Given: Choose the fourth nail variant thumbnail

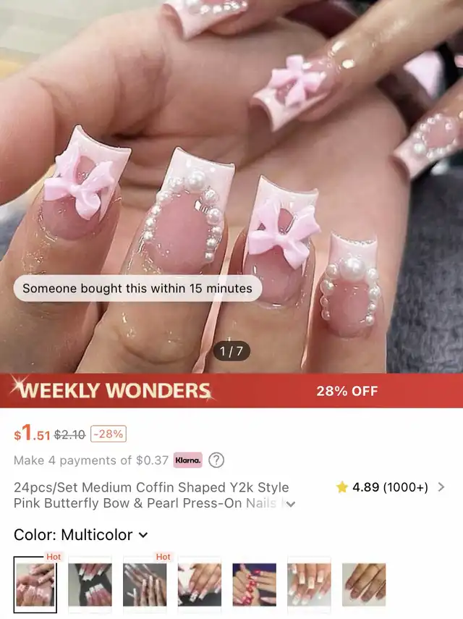Looking at the screenshot, I should tap(200, 585).
